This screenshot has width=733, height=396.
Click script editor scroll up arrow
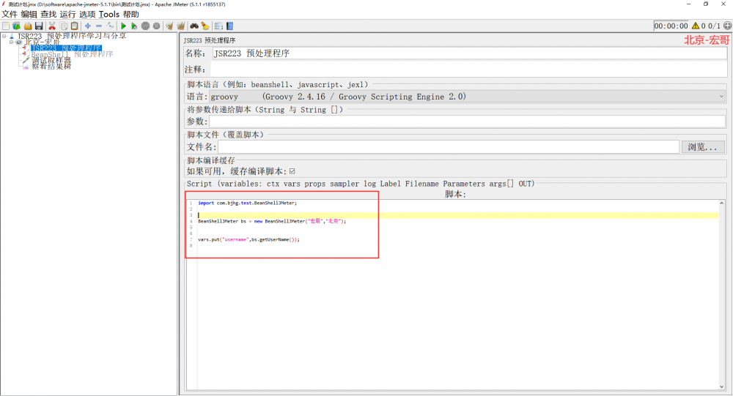(722, 203)
